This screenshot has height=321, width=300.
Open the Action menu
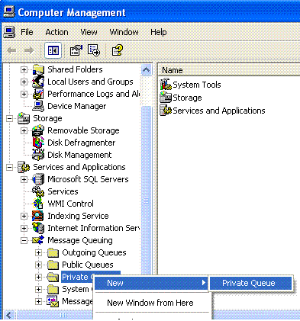[x=56, y=32]
